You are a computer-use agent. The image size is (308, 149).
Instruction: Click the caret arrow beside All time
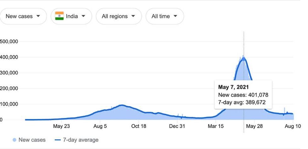coord(175,16)
